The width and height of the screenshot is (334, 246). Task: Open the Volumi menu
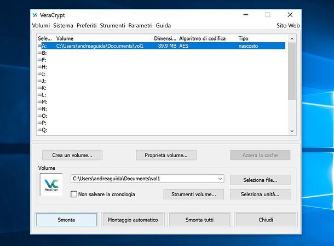point(41,26)
